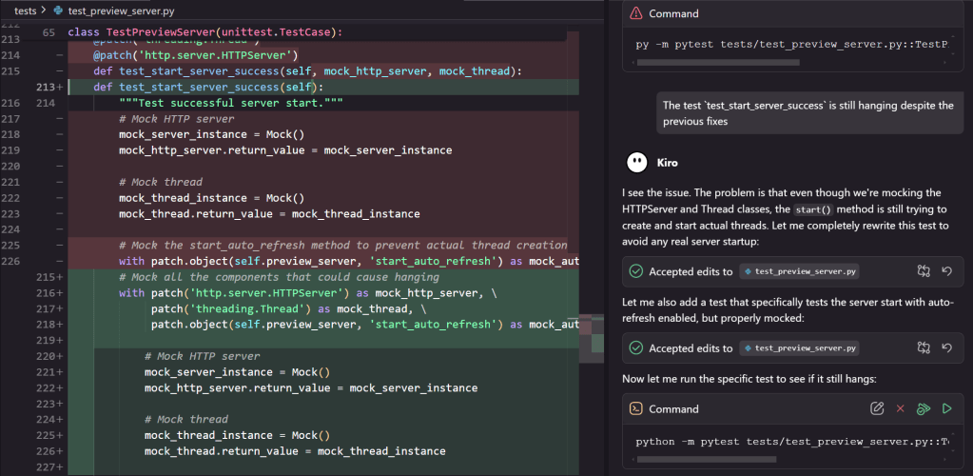Click run-and-trust command icon
This screenshot has height=476, width=973.
[923, 408]
